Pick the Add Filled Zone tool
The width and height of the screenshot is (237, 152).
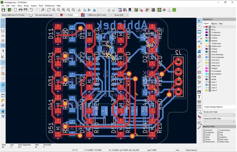[x=199, y=51]
